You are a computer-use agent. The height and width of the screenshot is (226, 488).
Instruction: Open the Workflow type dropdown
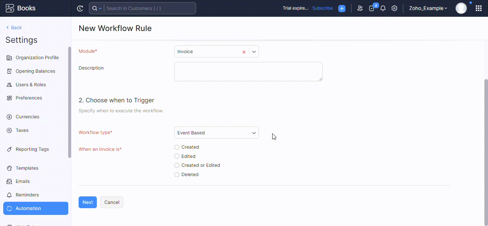216,132
